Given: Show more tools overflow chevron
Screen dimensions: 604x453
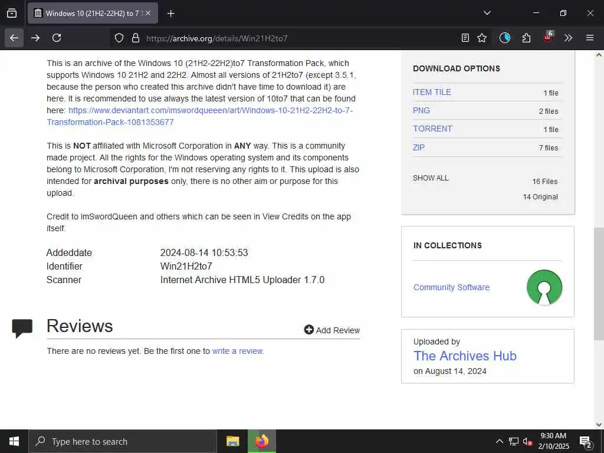Looking at the screenshot, I should [568, 38].
